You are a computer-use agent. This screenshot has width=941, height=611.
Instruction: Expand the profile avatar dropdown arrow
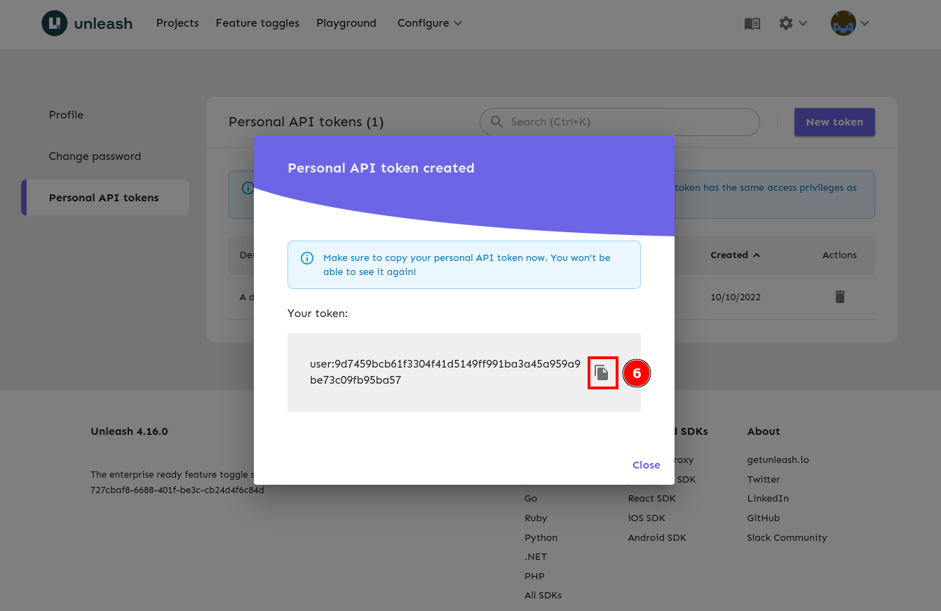[x=865, y=23]
